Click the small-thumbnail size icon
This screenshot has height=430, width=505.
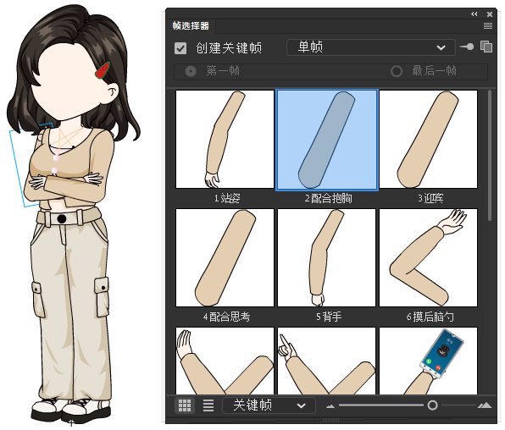pyautogui.click(x=330, y=406)
